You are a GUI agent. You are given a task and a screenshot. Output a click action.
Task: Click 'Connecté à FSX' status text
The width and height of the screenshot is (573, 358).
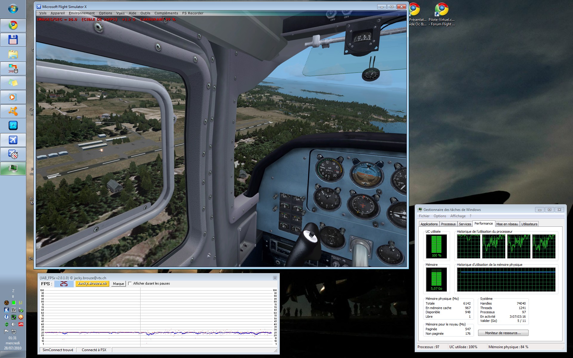coord(94,350)
